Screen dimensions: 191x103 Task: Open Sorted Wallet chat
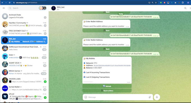click(x=24, y=88)
